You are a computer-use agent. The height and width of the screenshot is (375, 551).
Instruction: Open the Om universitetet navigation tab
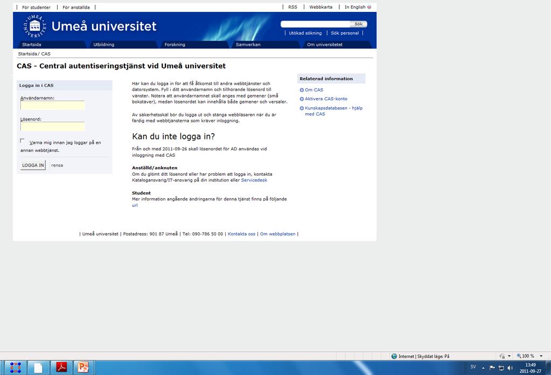(x=336, y=45)
